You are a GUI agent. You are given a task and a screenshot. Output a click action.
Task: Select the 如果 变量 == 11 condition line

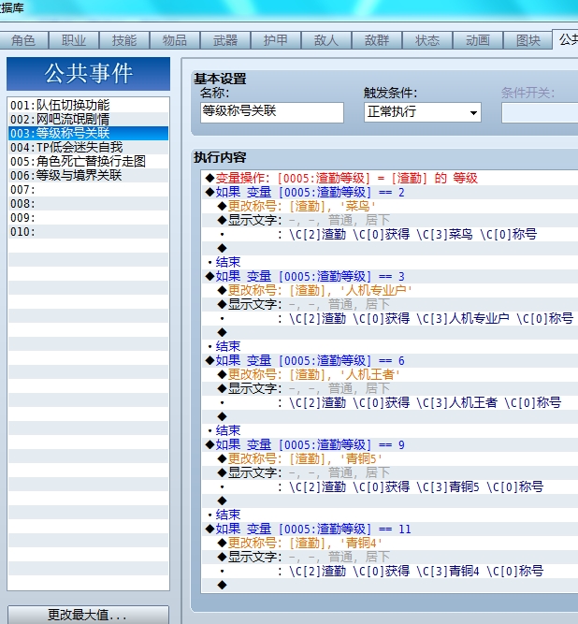coord(390,529)
